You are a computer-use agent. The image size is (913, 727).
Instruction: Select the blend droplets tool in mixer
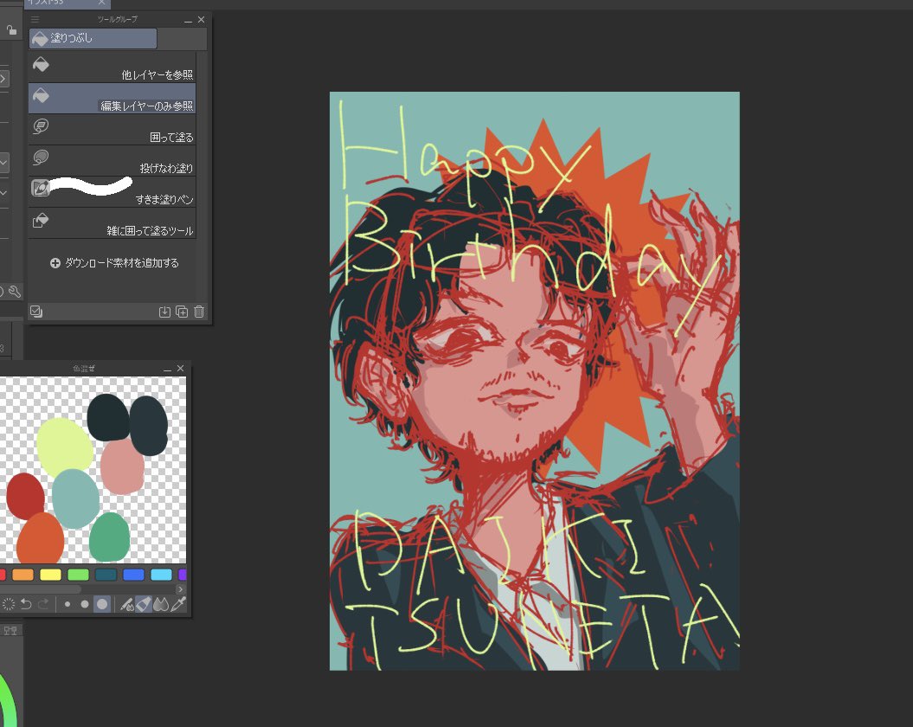coord(161,605)
